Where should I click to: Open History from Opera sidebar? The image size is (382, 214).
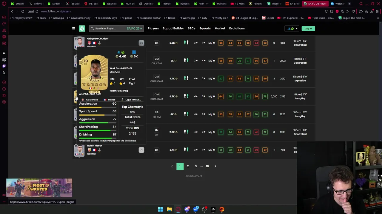click(4, 89)
